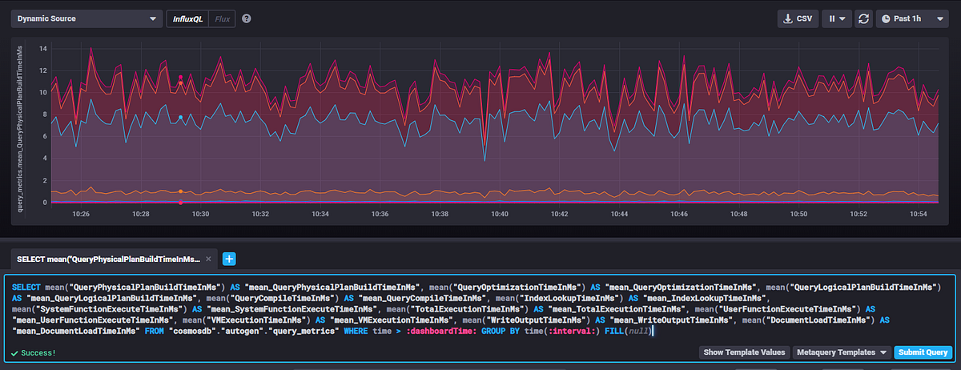Click inside the InfluxQL query editor
961x370 pixels.
pos(479,309)
